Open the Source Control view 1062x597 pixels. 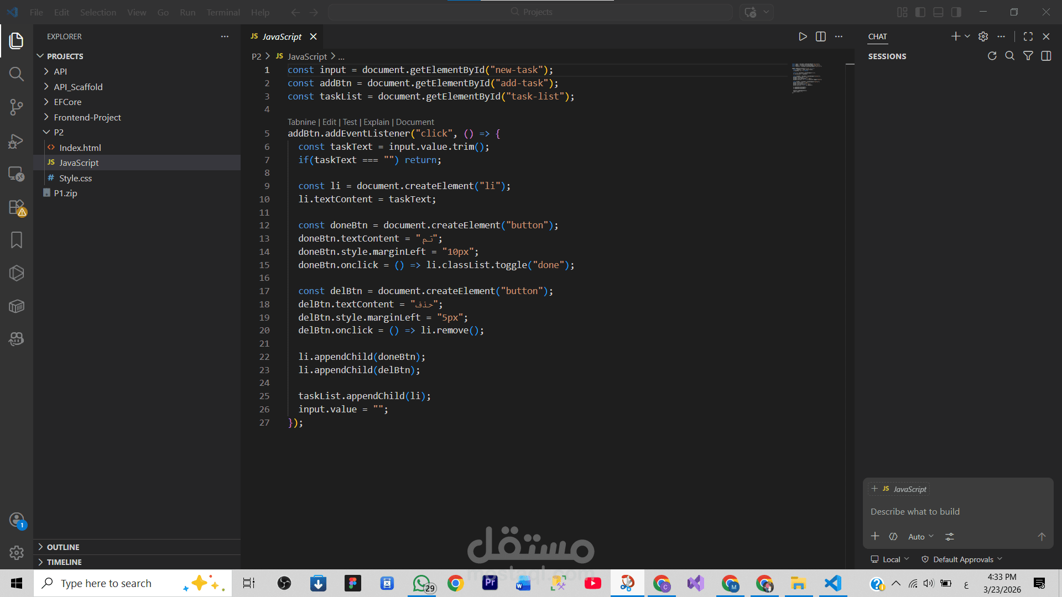(17, 107)
